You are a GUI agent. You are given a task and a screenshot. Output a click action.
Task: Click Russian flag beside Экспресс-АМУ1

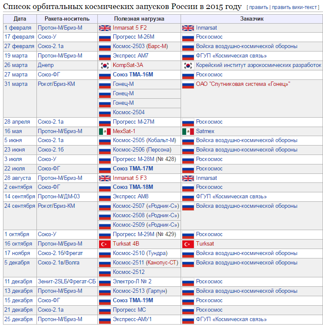105,320
